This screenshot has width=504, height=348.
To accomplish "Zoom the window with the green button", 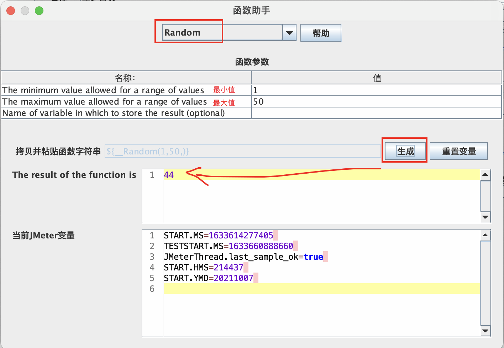I will (x=39, y=11).
